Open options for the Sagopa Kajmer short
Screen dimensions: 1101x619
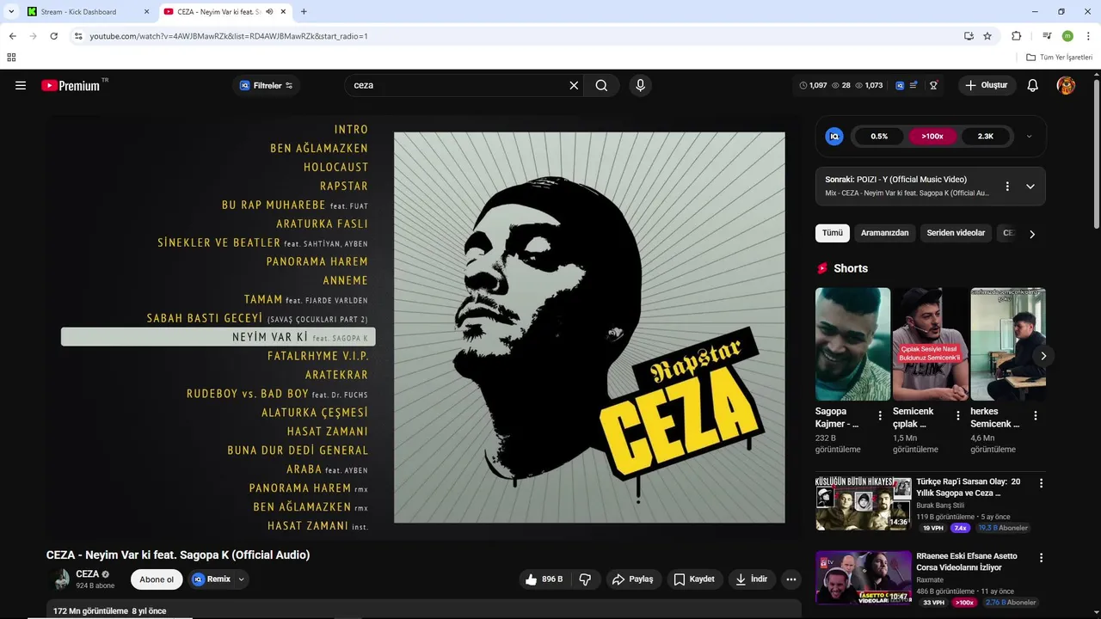[x=880, y=416]
